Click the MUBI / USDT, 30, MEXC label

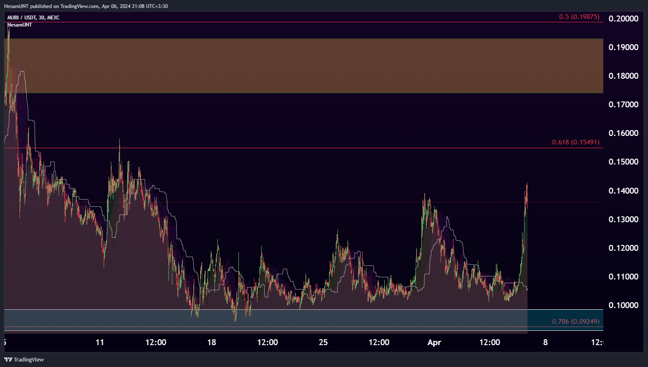[x=33, y=18]
